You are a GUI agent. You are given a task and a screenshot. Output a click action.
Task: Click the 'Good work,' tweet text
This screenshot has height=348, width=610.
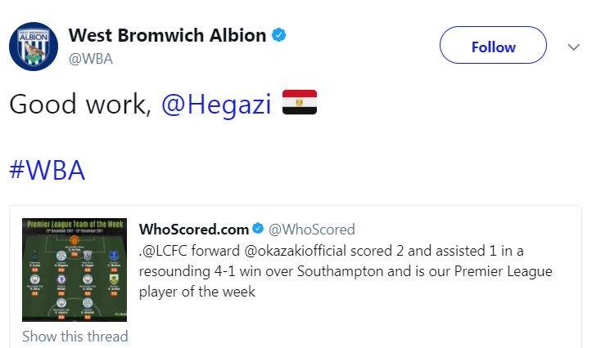[79, 105]
